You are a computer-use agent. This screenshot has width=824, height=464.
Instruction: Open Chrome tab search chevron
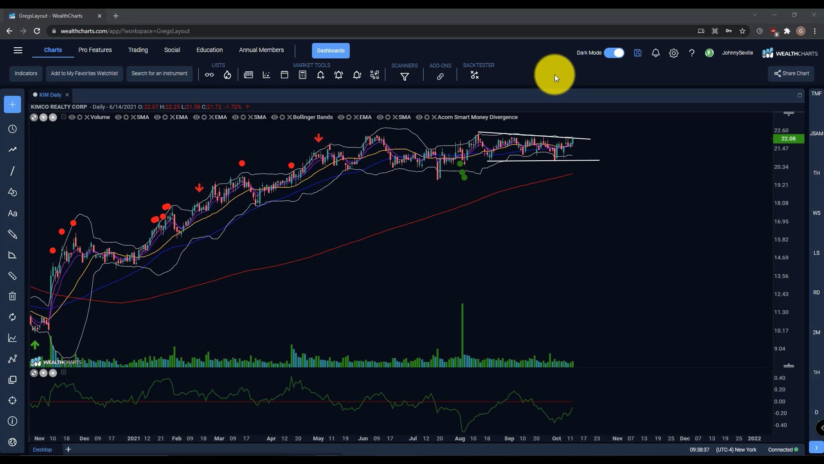pyautogui.click(x=755, y=15)
